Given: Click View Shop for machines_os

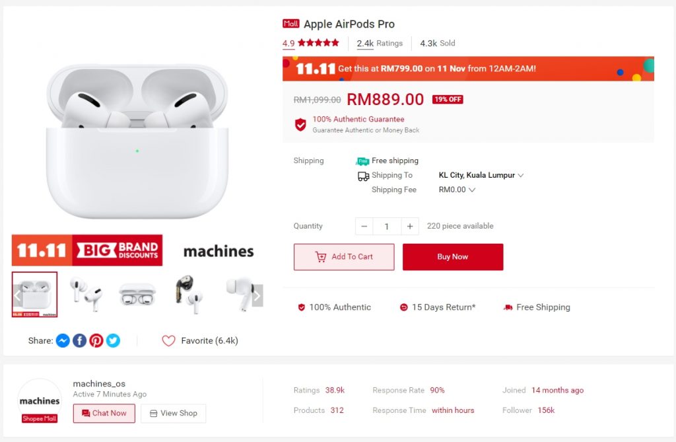Looking at the screenshot, I should (173, 414).
